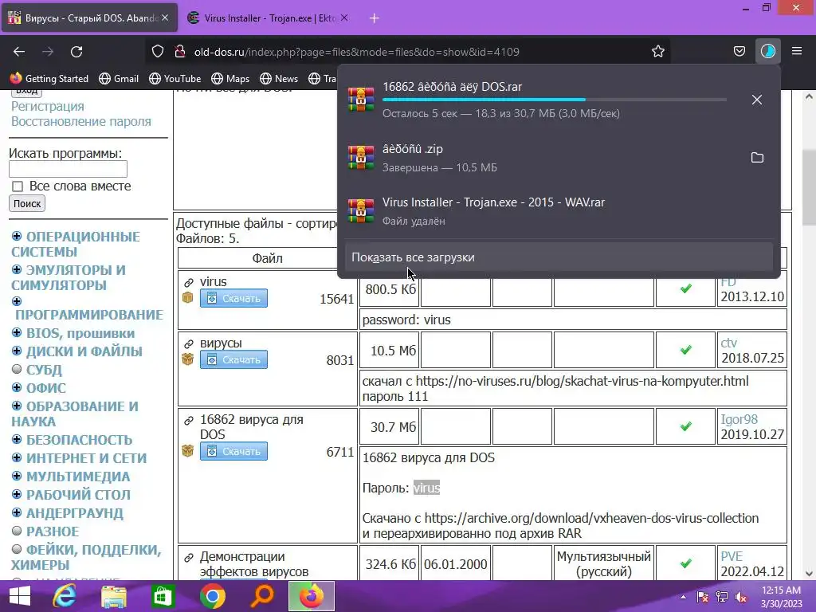Download 16862 вируса для DOS with Скачать
816x612 pixels.
[x=233, y=451]
